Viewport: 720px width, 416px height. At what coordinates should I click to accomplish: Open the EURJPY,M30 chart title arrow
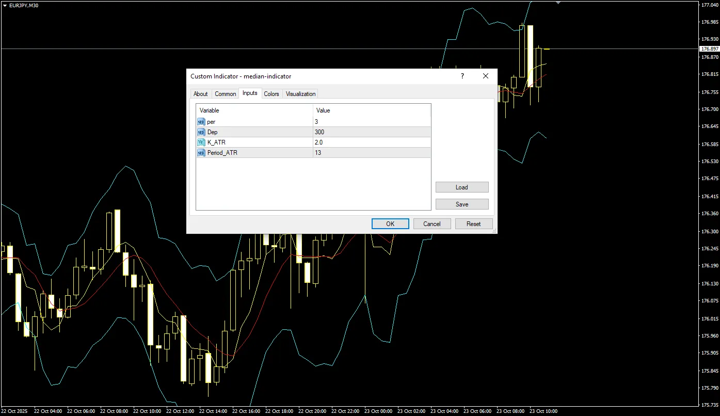click(x=5, y=5)
